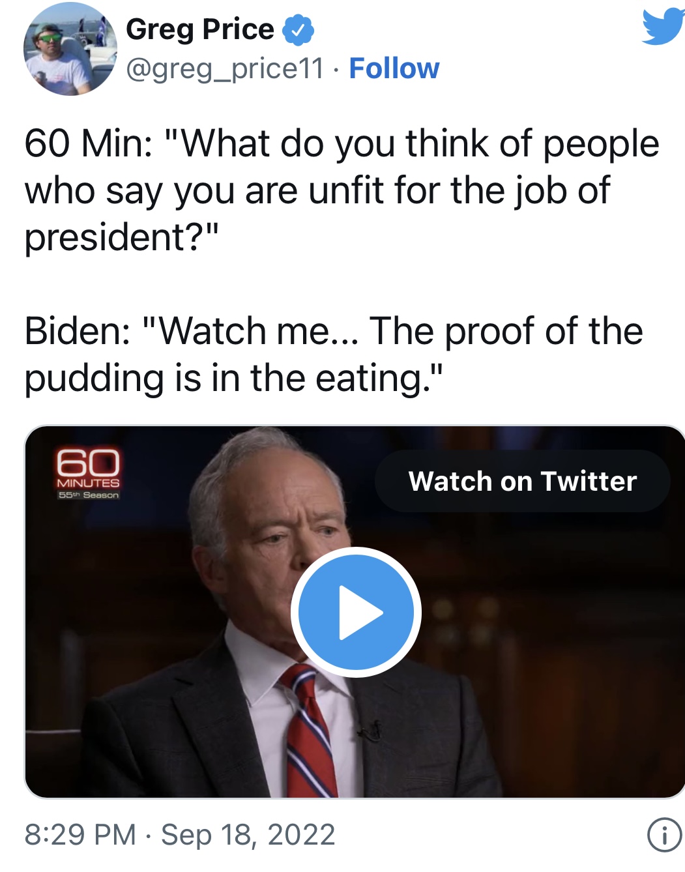
Task: Click Greg Price's profile avatar
Action: point(70,50)
